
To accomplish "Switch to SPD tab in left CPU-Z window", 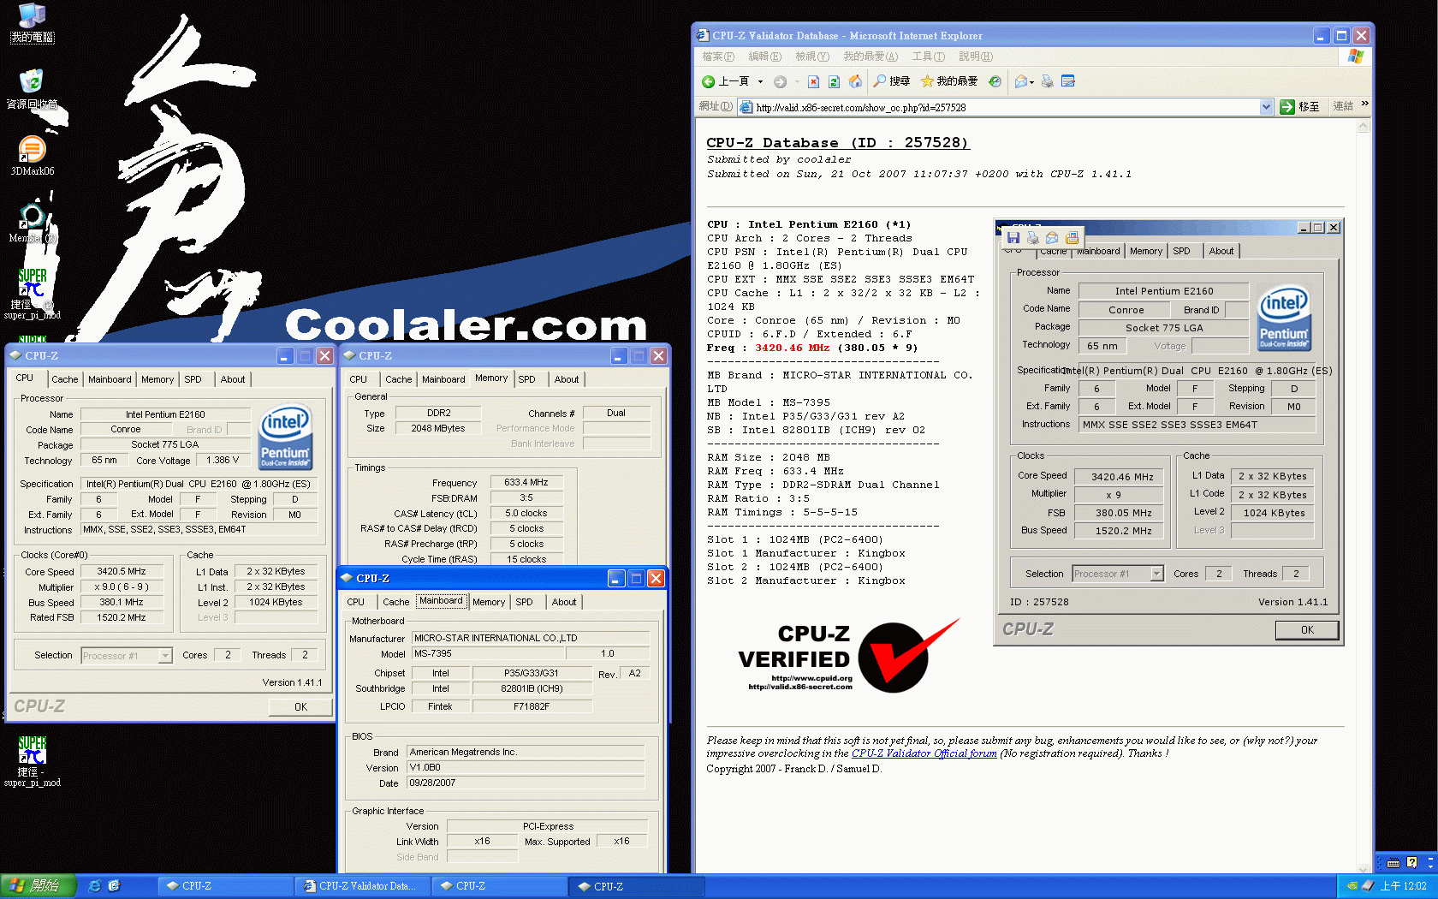I will pyautogui.click(x=193, y=379).
